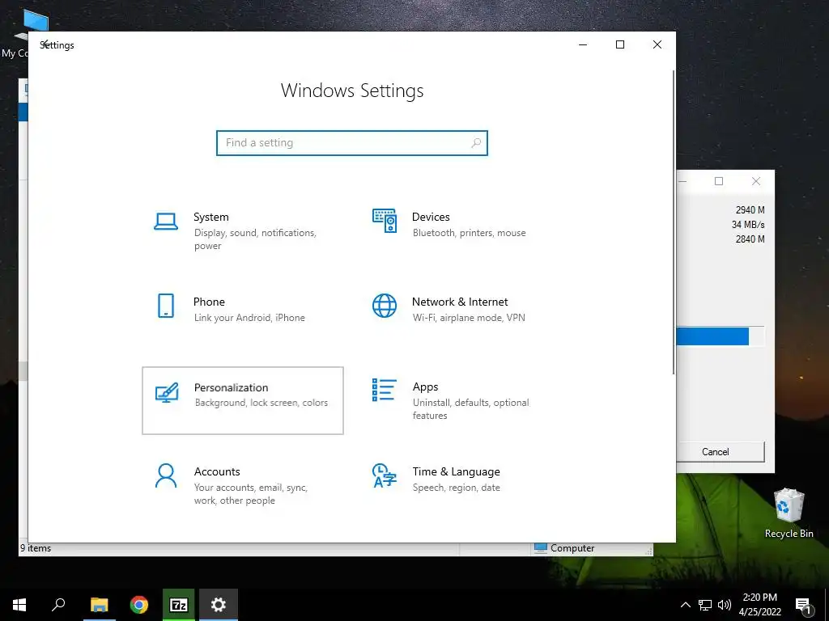This screenshot has height=621, width=829.
Task: Click the Time & Language icon
Action: [385, 475]
